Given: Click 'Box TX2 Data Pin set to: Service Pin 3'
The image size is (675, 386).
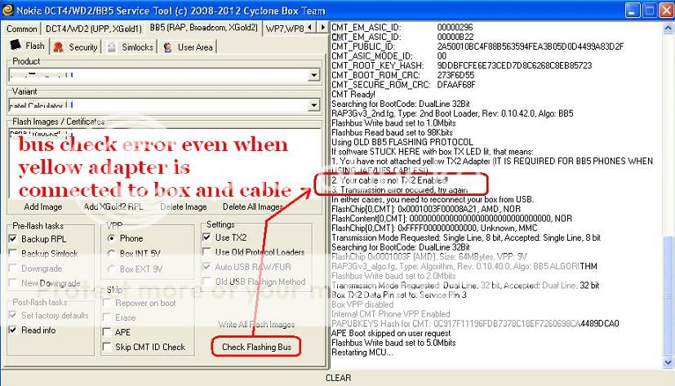Looking at the screenshot, I should coord(398,295).
